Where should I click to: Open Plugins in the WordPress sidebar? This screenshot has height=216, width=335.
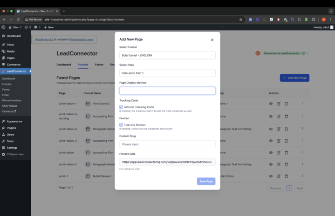click(11, 128)
